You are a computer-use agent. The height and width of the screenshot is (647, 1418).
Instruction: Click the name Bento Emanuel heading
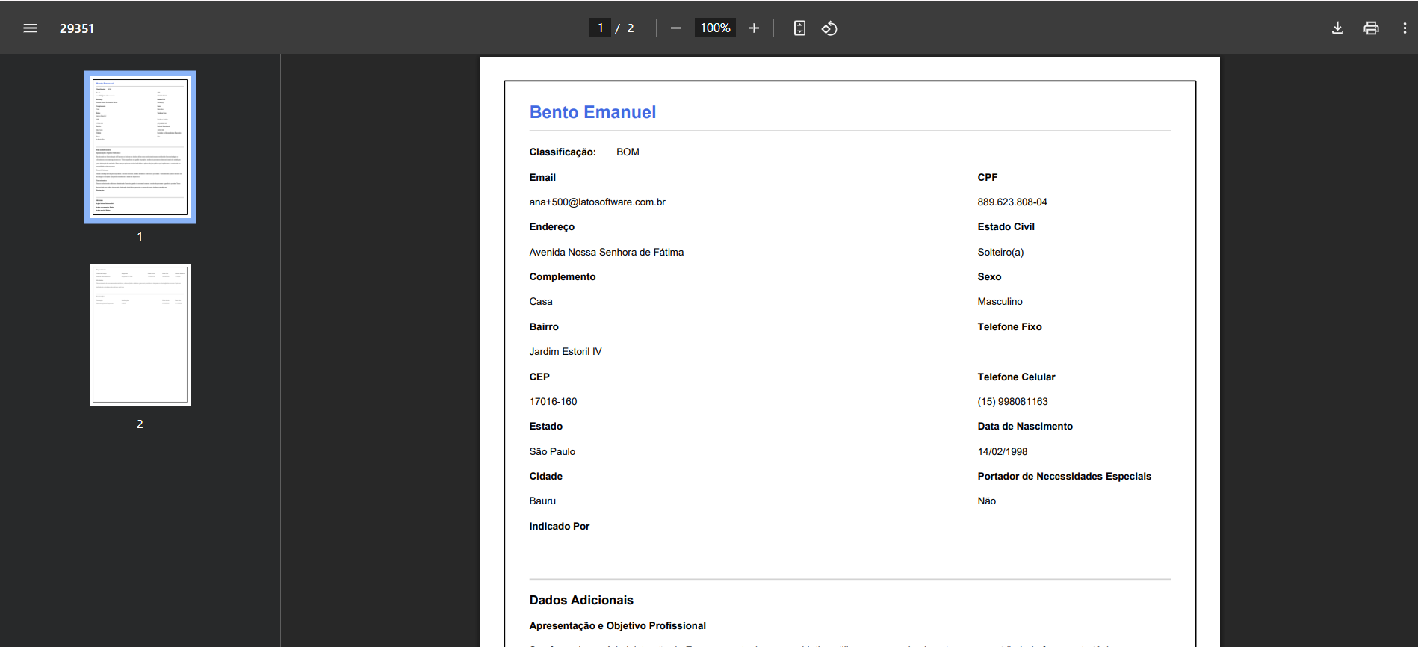click(592, 112)
